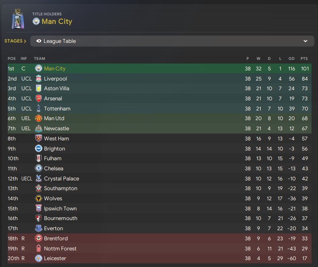
Task: Click the Premier League trophy icon
Action: pos(17,19)
